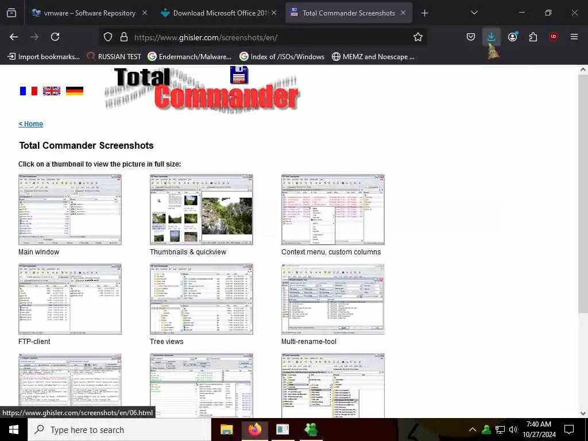This screenshot has height=441, width=588.
Task: Open uBlock Origin extension popup
Action: point(554,37)
